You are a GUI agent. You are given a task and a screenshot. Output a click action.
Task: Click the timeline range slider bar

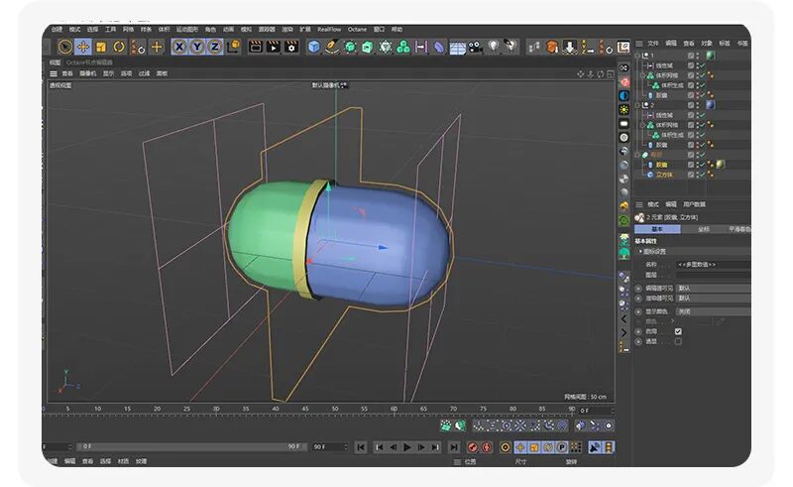pos(190,446)
